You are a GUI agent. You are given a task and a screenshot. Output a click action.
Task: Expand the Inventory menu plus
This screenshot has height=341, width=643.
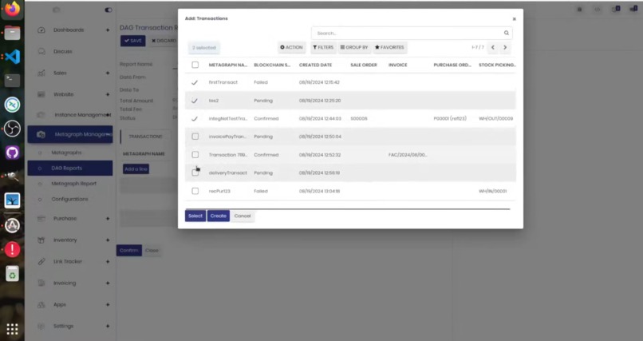[108, 240]
